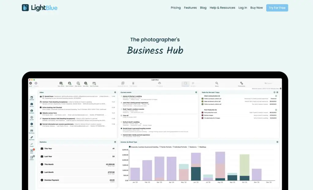Tick the Post-production work task checkbox
This screenshot has height=190, width=313.
tap(202, 112)
